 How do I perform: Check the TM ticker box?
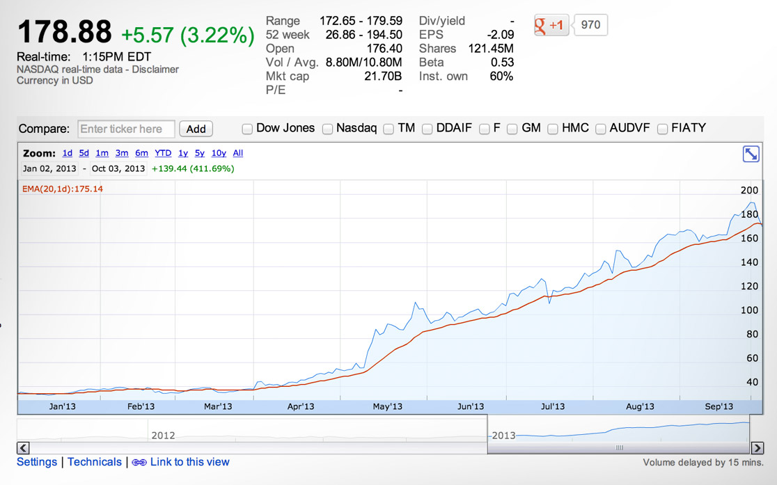[388, 129]
